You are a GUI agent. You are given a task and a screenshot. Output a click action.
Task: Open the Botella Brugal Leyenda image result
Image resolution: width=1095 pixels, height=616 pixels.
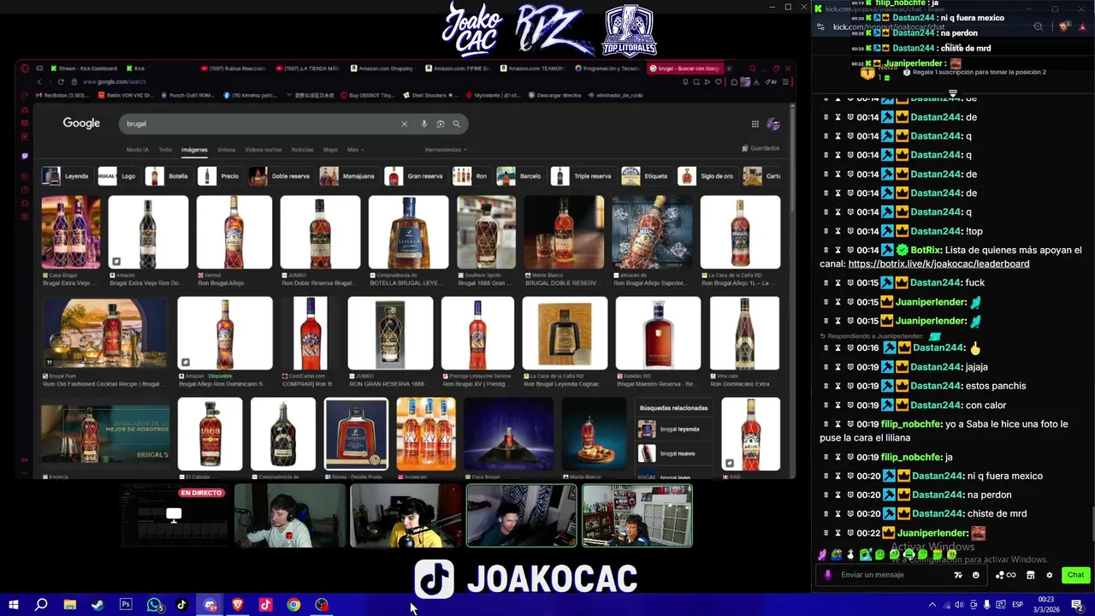pyautogui.click(x=408, y=233)
